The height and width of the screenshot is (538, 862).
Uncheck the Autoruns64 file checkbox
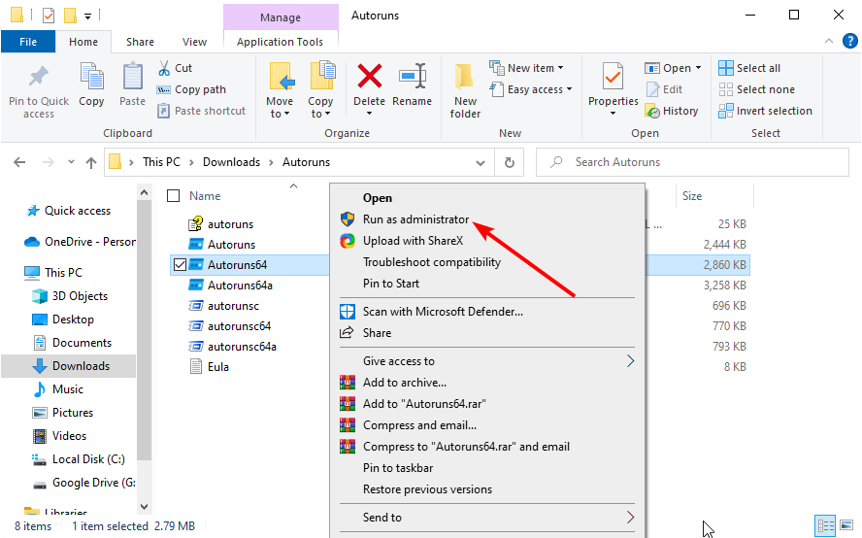click(180, 265)
